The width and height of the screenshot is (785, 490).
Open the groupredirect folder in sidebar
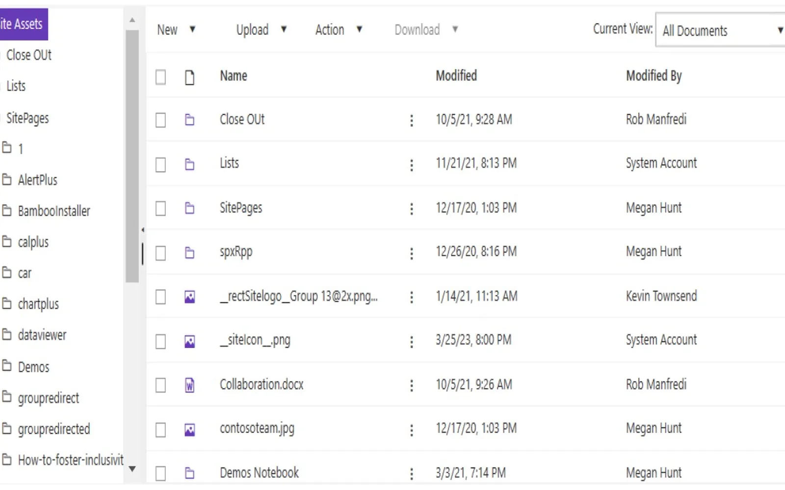click(49, 398)
